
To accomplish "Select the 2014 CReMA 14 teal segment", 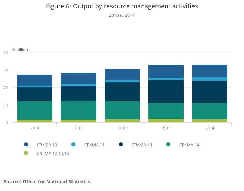I will click(x=210, y=111).
